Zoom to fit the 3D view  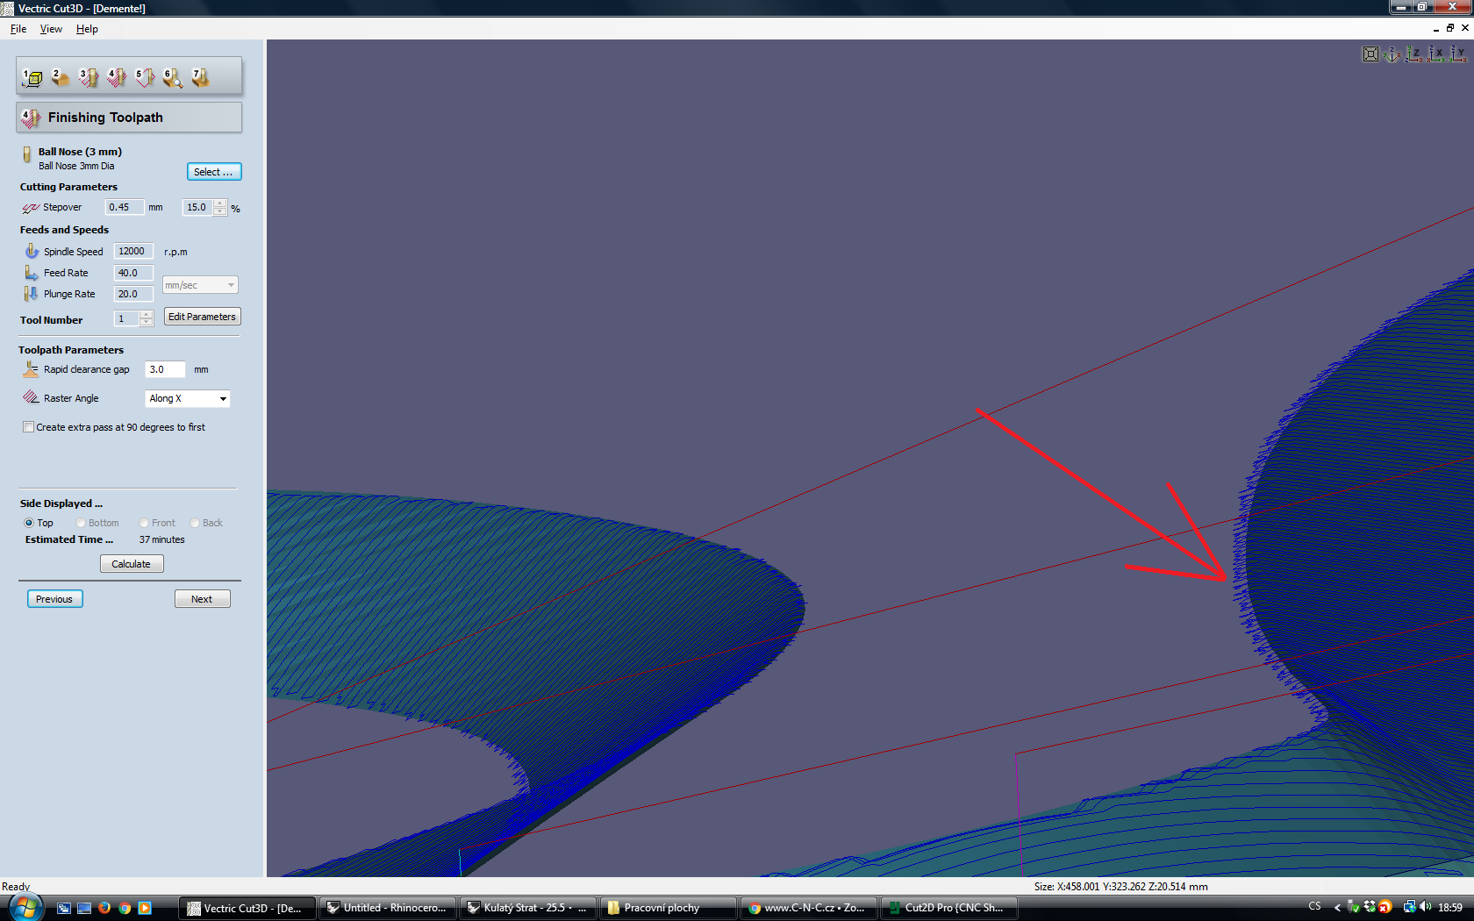(x=1370, y=54)
